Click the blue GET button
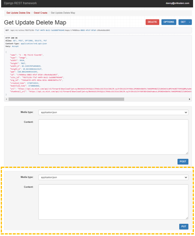195x236 pixels. pyautogui.click(x=183, y=22)
